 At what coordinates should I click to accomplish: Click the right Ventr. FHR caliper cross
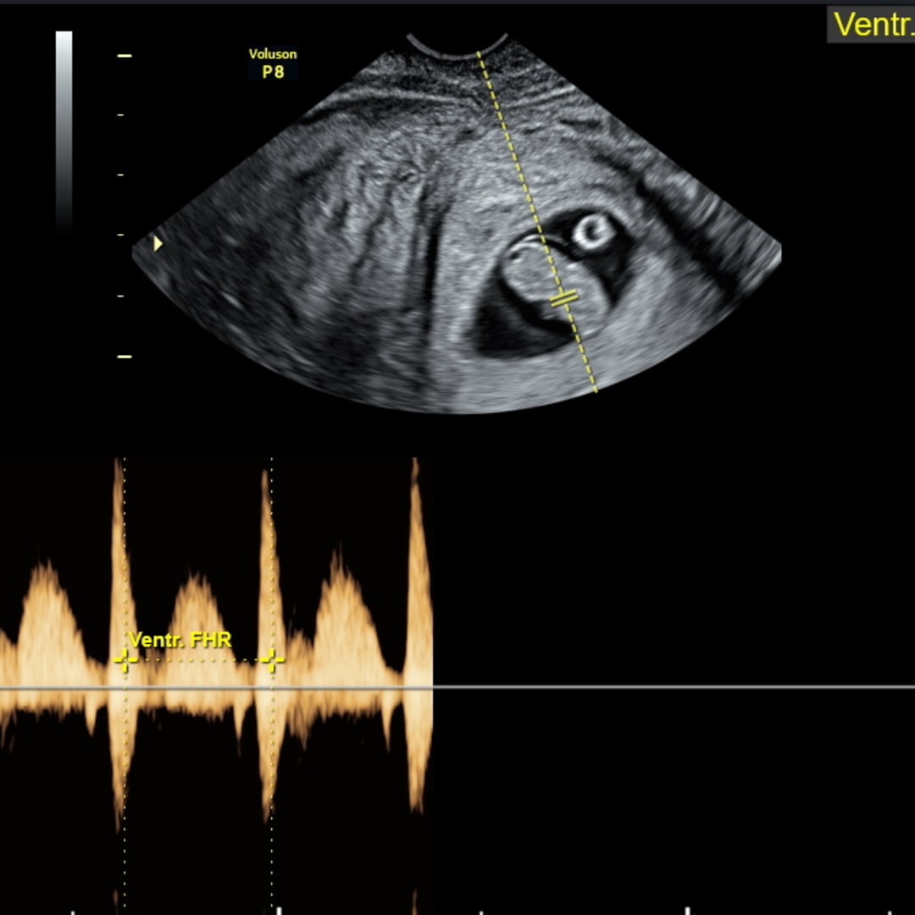coord(271,660)
